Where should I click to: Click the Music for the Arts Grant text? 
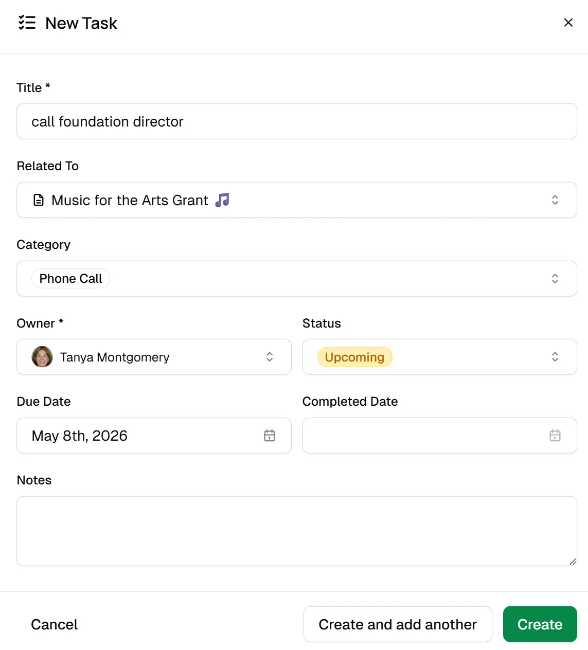click(x=130, y=200)
